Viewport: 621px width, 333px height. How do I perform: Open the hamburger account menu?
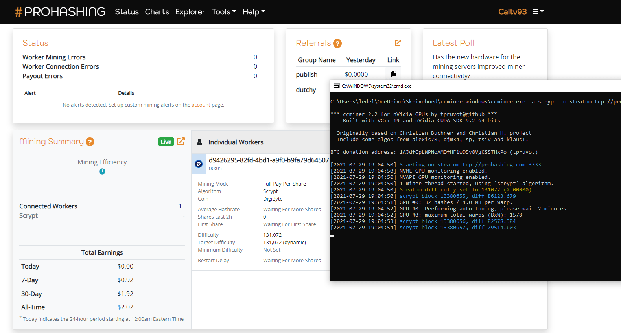pos(538,12)
